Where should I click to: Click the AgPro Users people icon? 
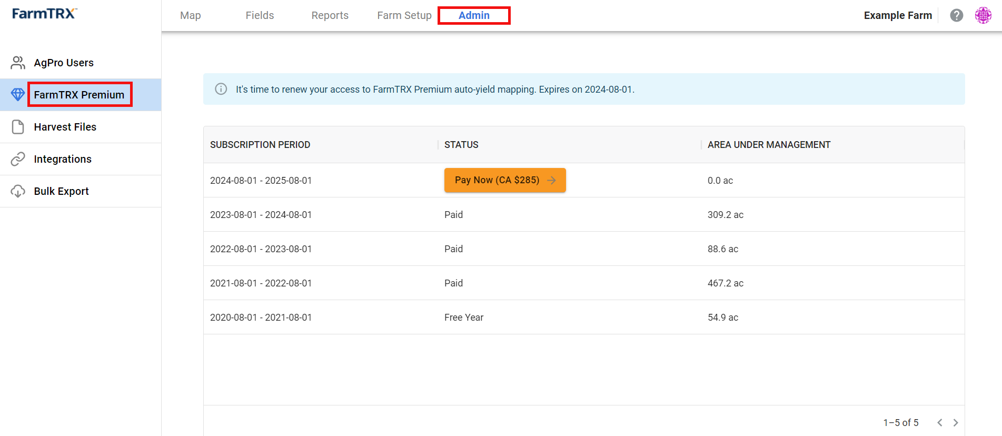click(18, 63)
